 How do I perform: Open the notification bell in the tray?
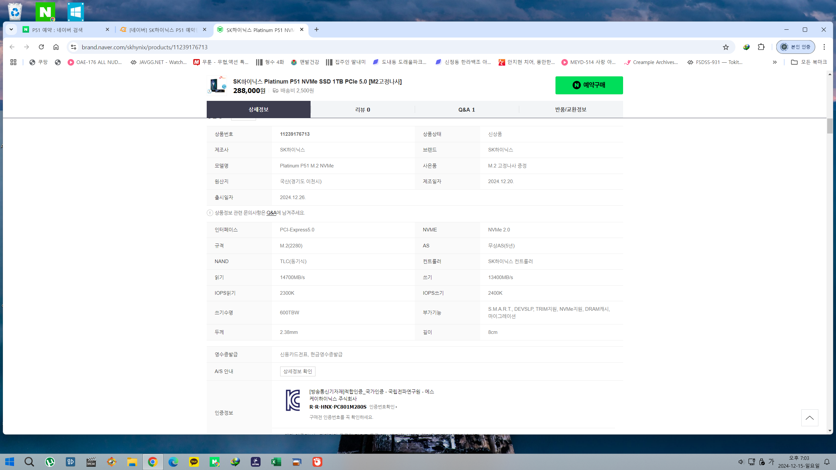[x=827, y=462]
